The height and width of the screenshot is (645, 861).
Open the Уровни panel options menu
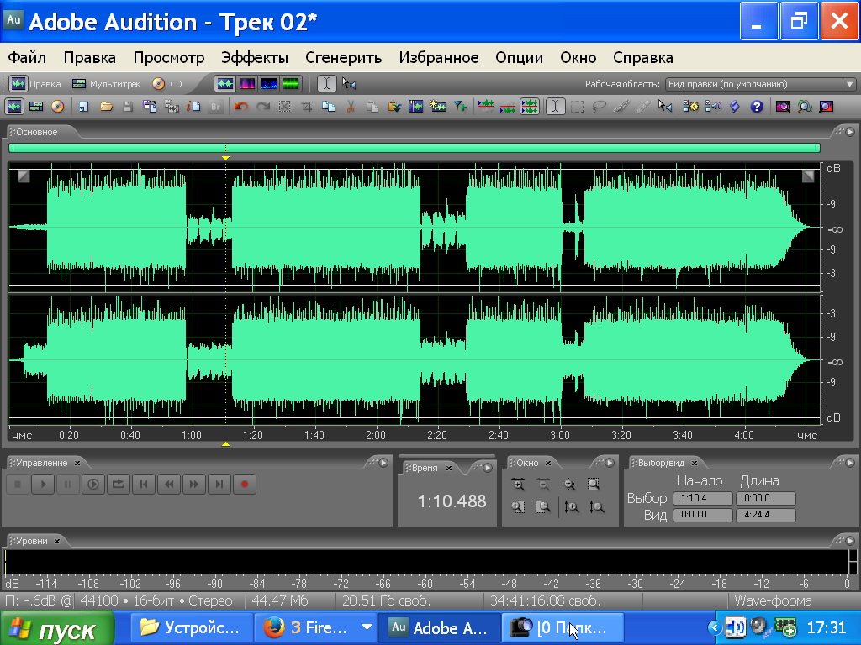click(x=850, y=541)
